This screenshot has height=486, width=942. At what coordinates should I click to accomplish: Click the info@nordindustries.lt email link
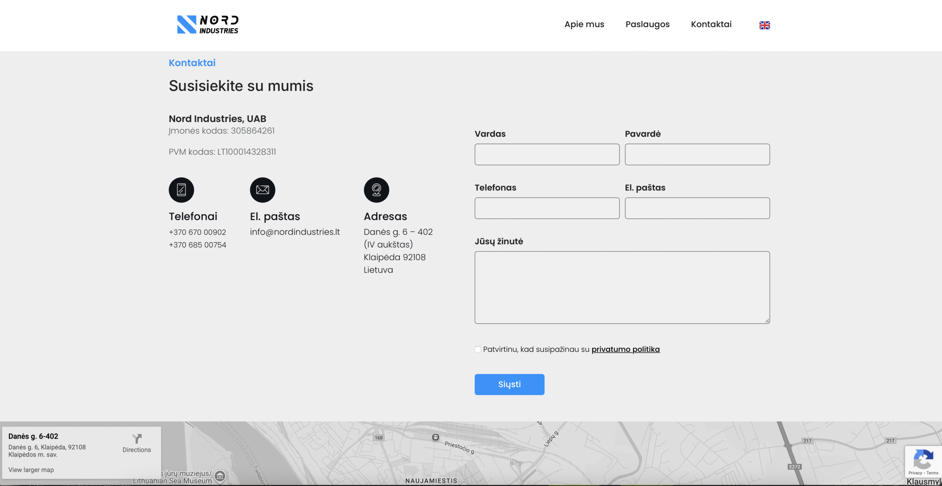coord(294,232)
